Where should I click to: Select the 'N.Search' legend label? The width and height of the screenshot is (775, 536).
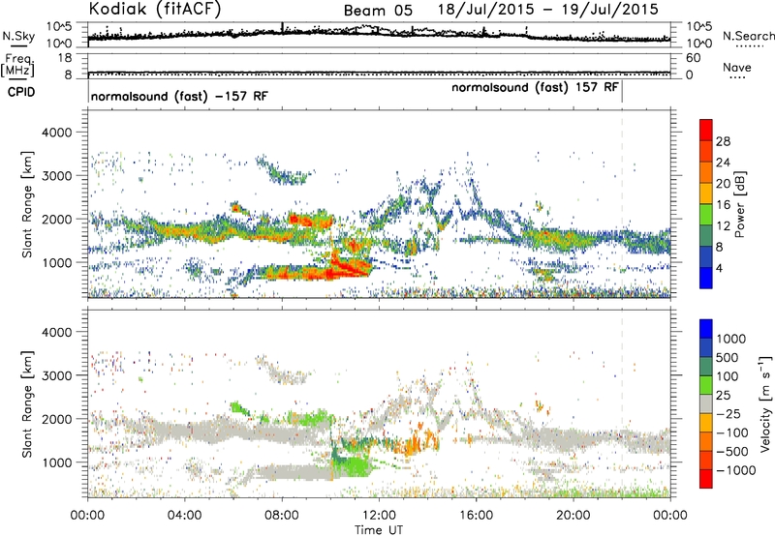pos(748,36)
